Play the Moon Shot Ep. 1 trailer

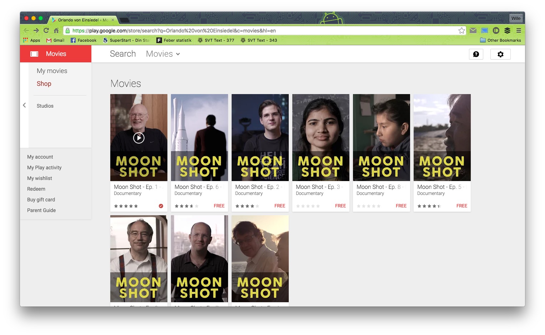tap(139, 138)
